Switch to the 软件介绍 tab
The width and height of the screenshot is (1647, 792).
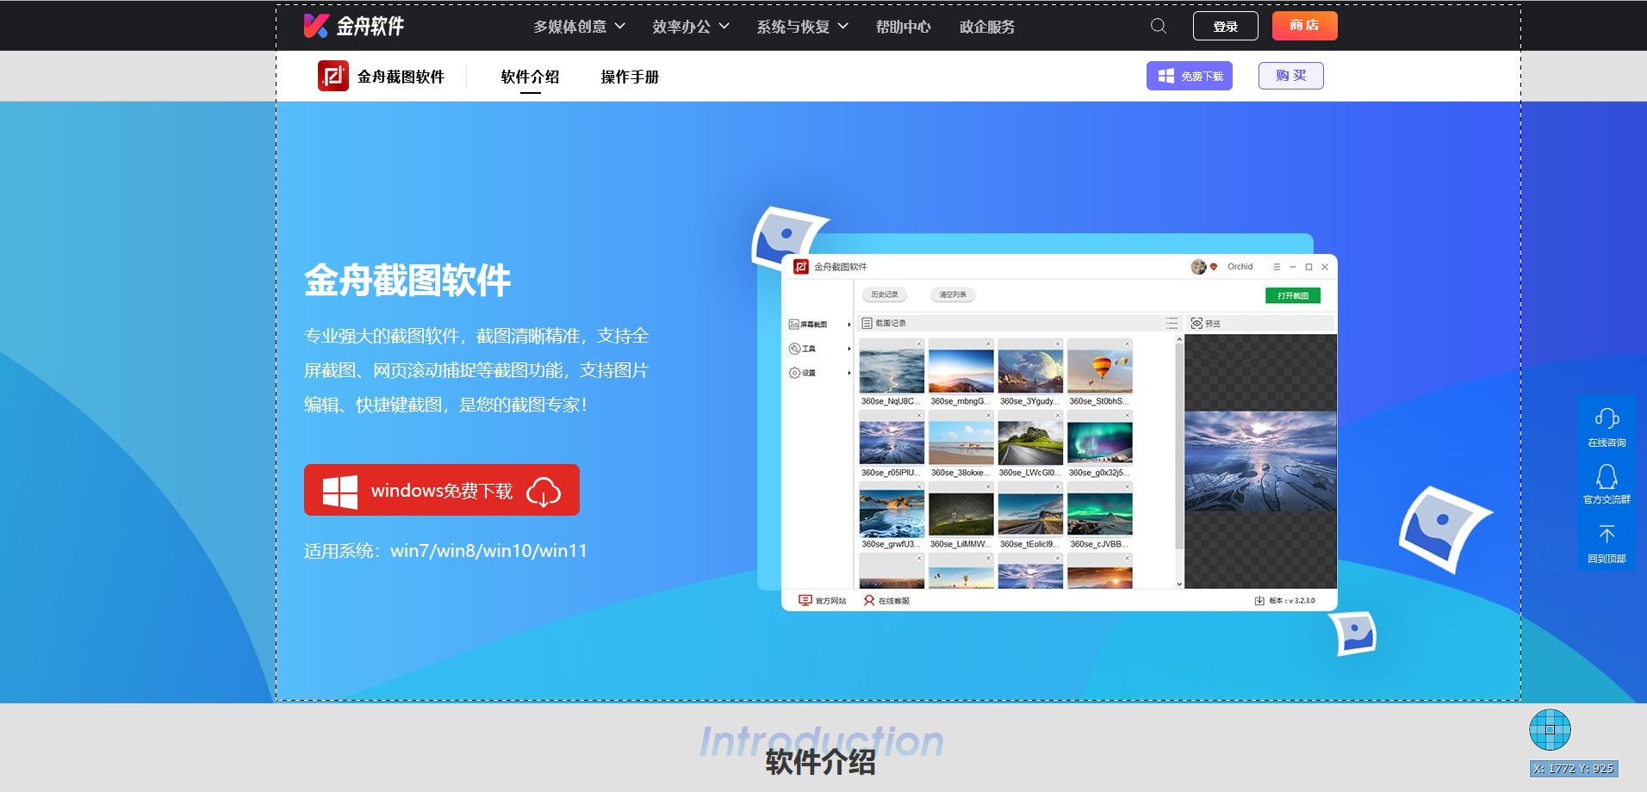pos(530,77)
